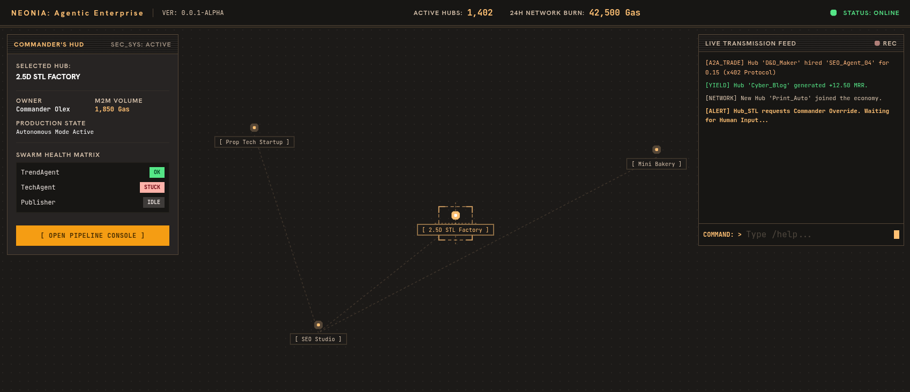
Task: Click the glowing 2.5D STL Factory node
Action: [x=456, y=215]
